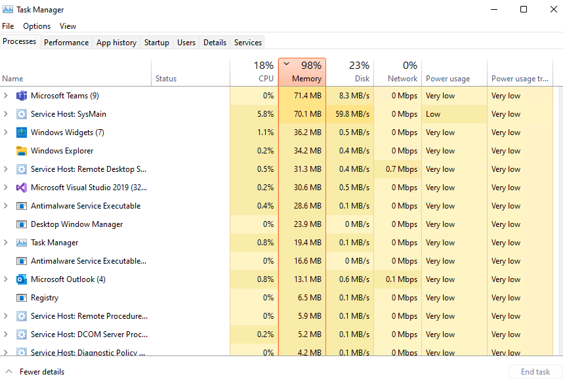Expand the Antimalware Service Executable row
Image resolution: width=563 pixels, height=385 pixels.
pos(5,205)
